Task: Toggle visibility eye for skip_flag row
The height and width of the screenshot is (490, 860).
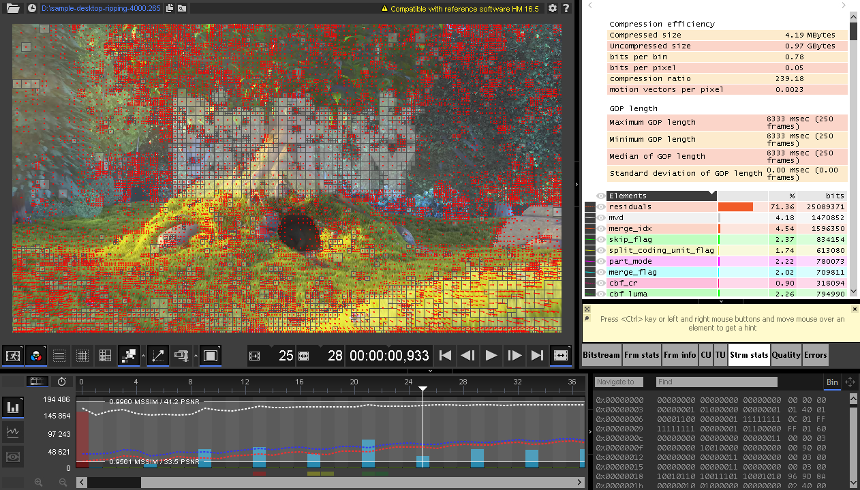Action: pyautogui.click(x=601, y=239)
